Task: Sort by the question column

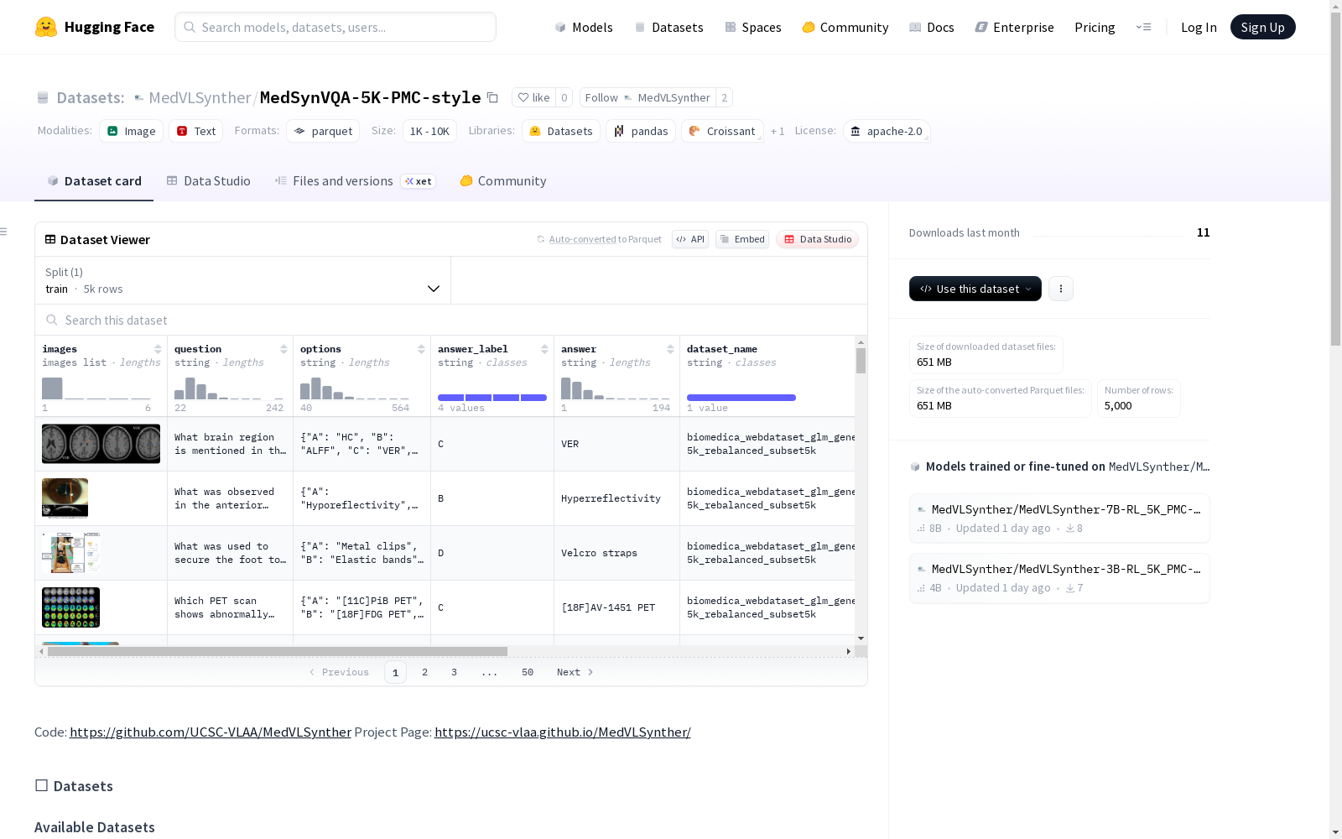Action: pyautogui.click(x=283, y=349)
